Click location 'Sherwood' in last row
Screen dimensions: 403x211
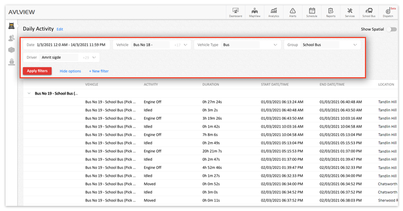pos(388,200)
